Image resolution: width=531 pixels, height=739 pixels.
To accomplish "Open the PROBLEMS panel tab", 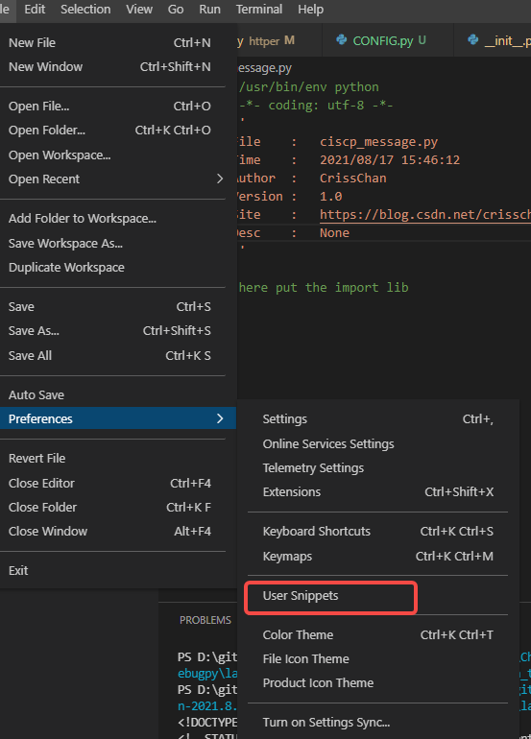I will point(205,620).
